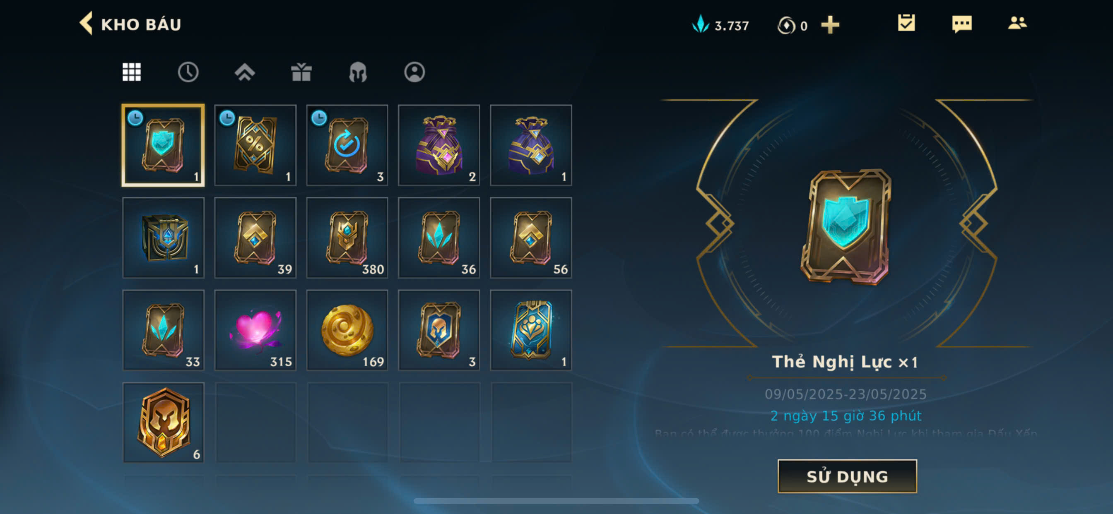The image size is (1113, 514).
Task: Switch to the champion helmet filter tab
Action: click(358, 72)
